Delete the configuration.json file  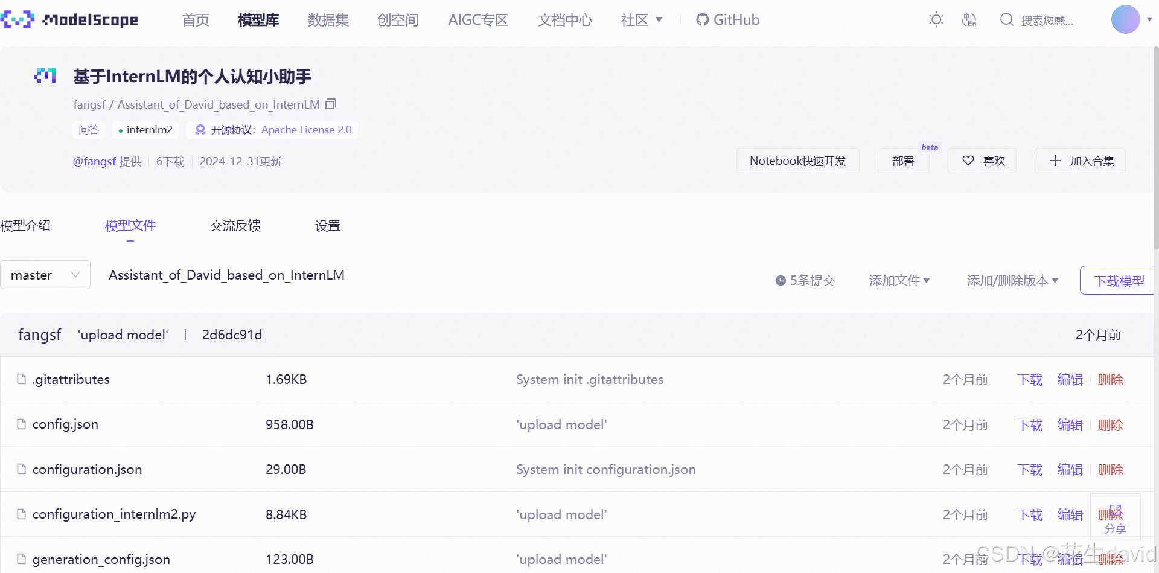pos(1111,470)
